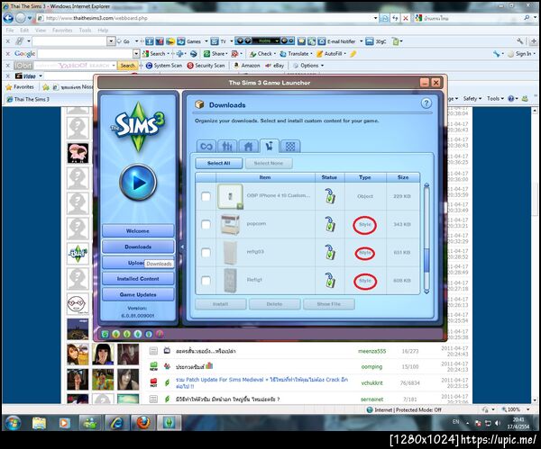Click the Favorites star button
This screenshot has width=541, height=449.
20,87
